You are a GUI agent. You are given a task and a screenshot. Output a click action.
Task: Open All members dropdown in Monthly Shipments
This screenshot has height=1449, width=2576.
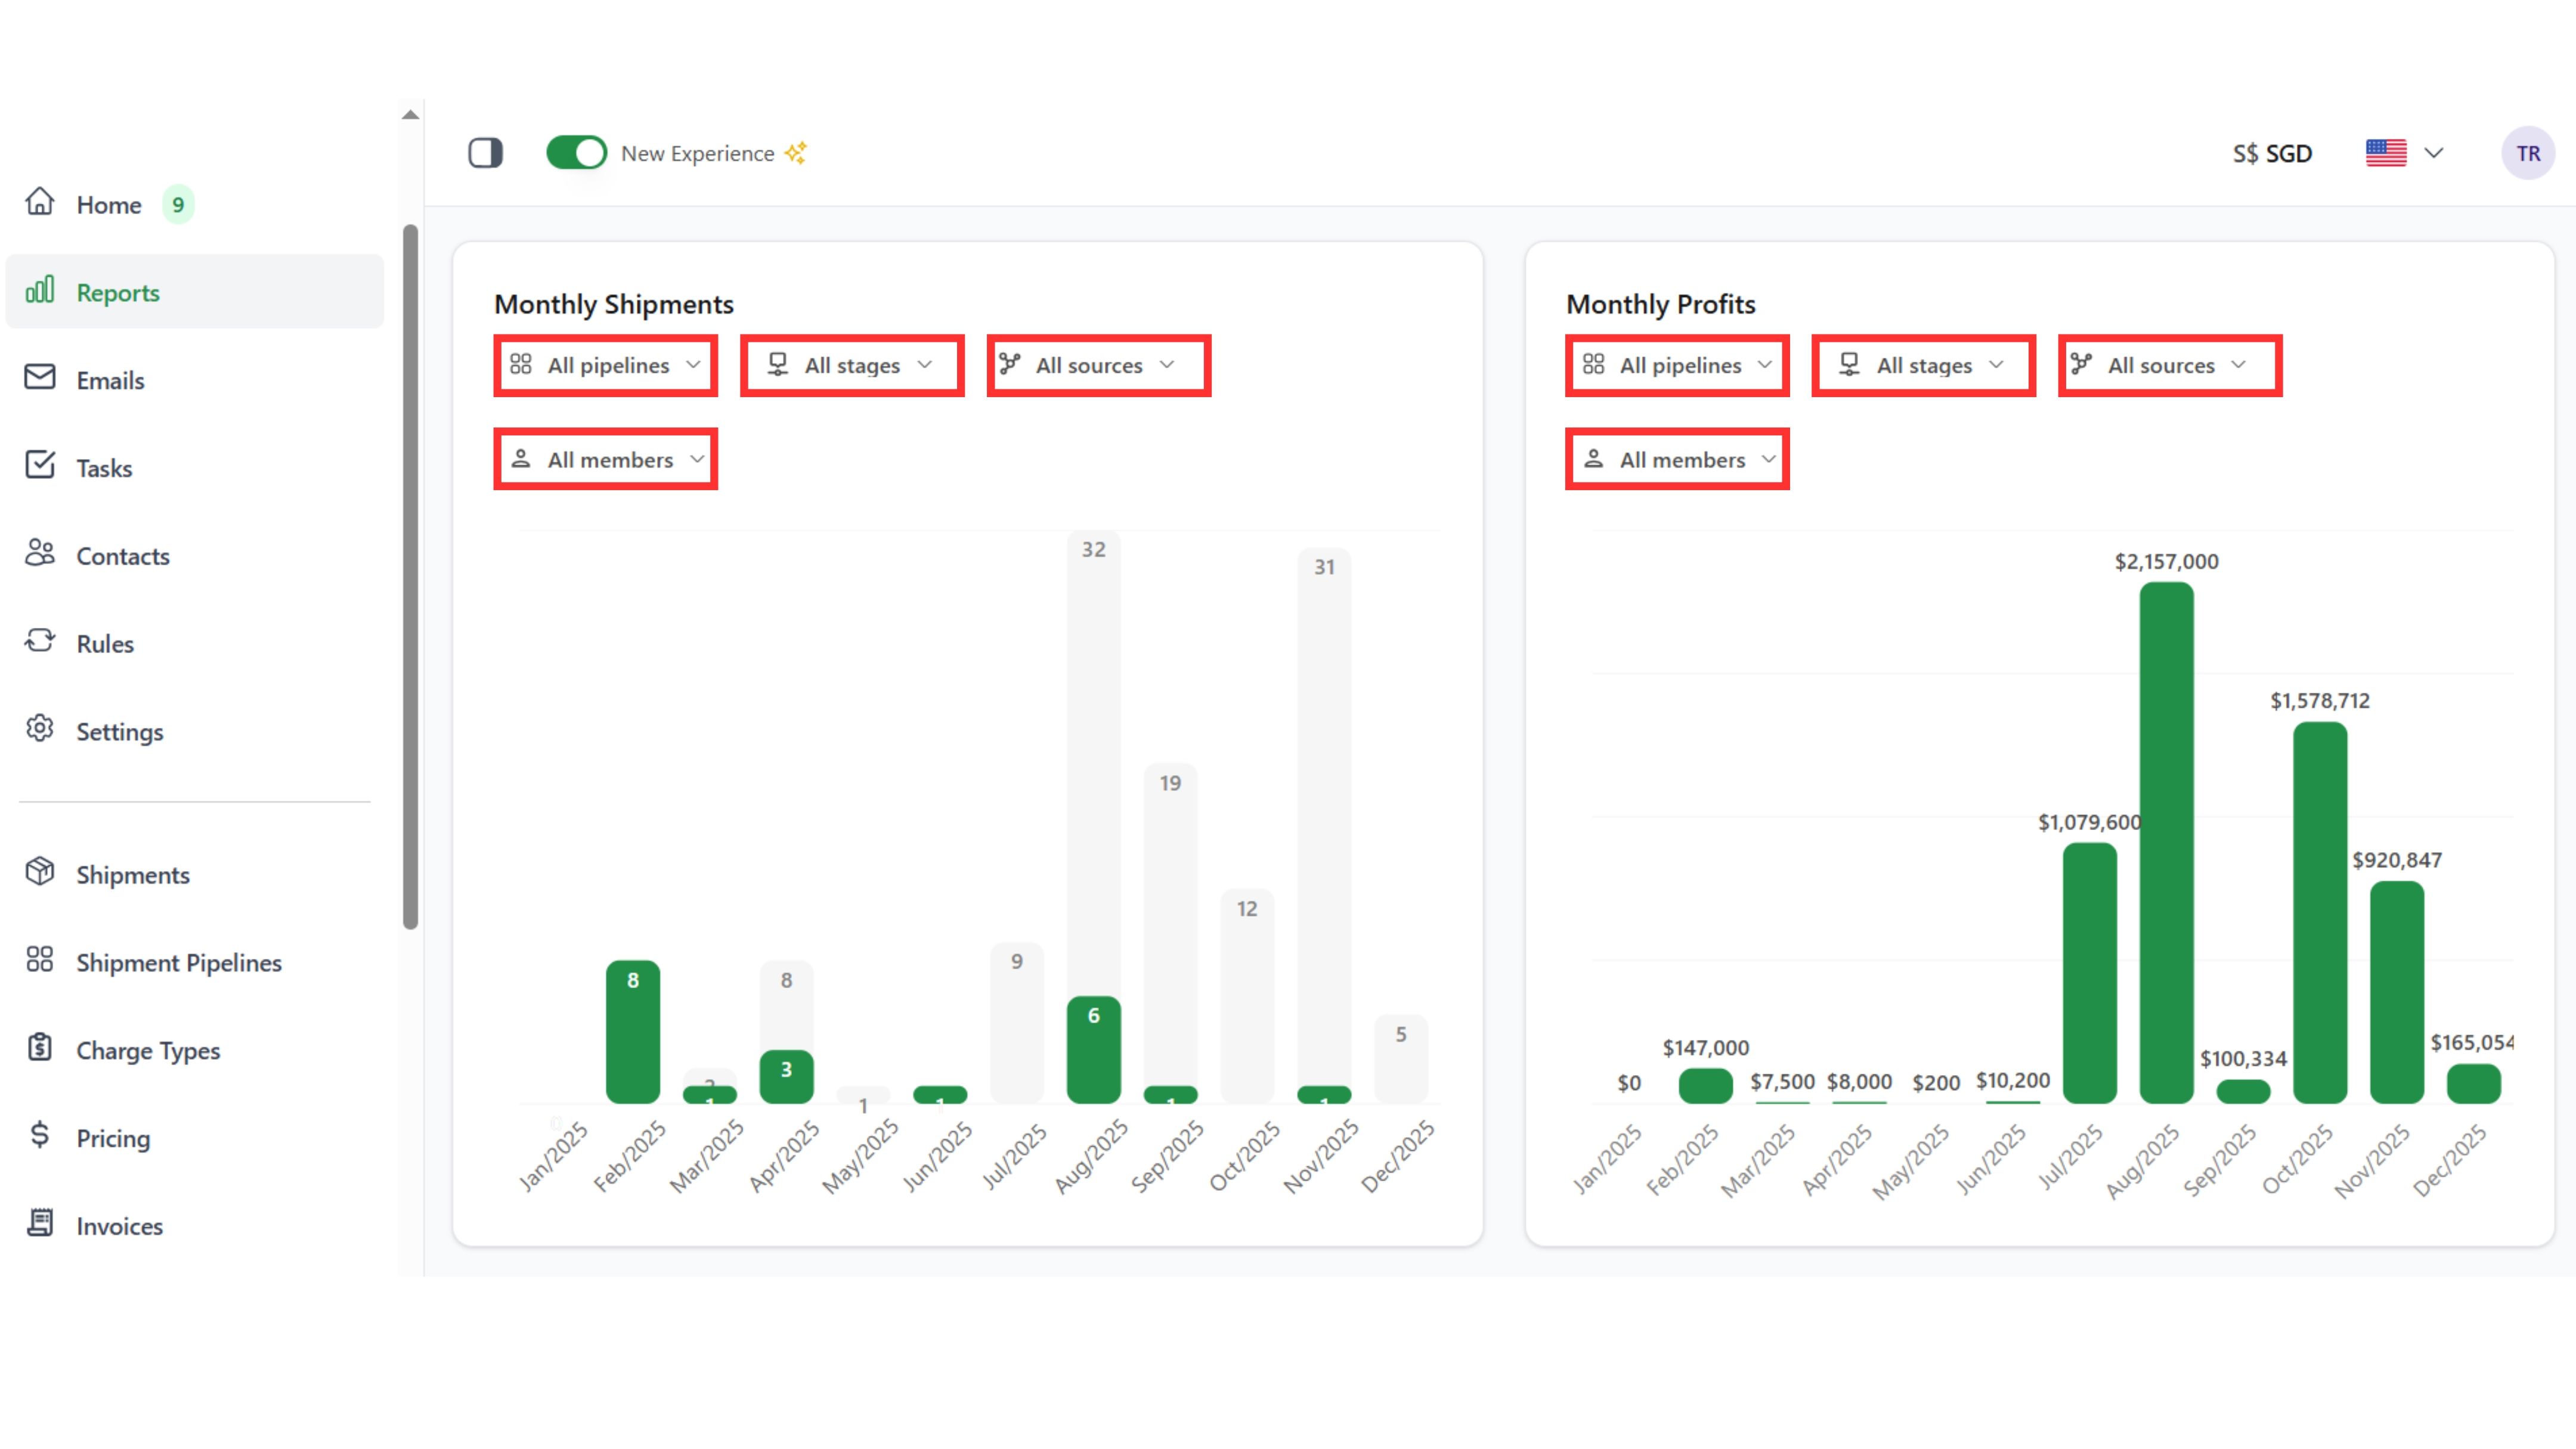point(605,460)
